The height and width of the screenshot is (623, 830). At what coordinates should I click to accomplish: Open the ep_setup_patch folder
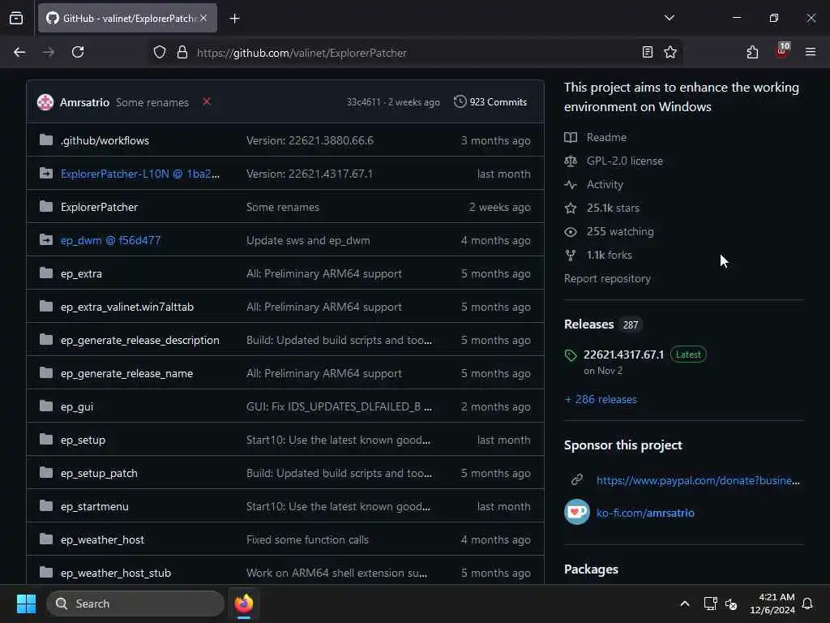(99, 474)
